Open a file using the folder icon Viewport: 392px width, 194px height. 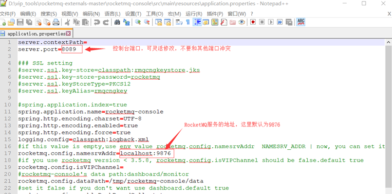(x=11, y=22)
